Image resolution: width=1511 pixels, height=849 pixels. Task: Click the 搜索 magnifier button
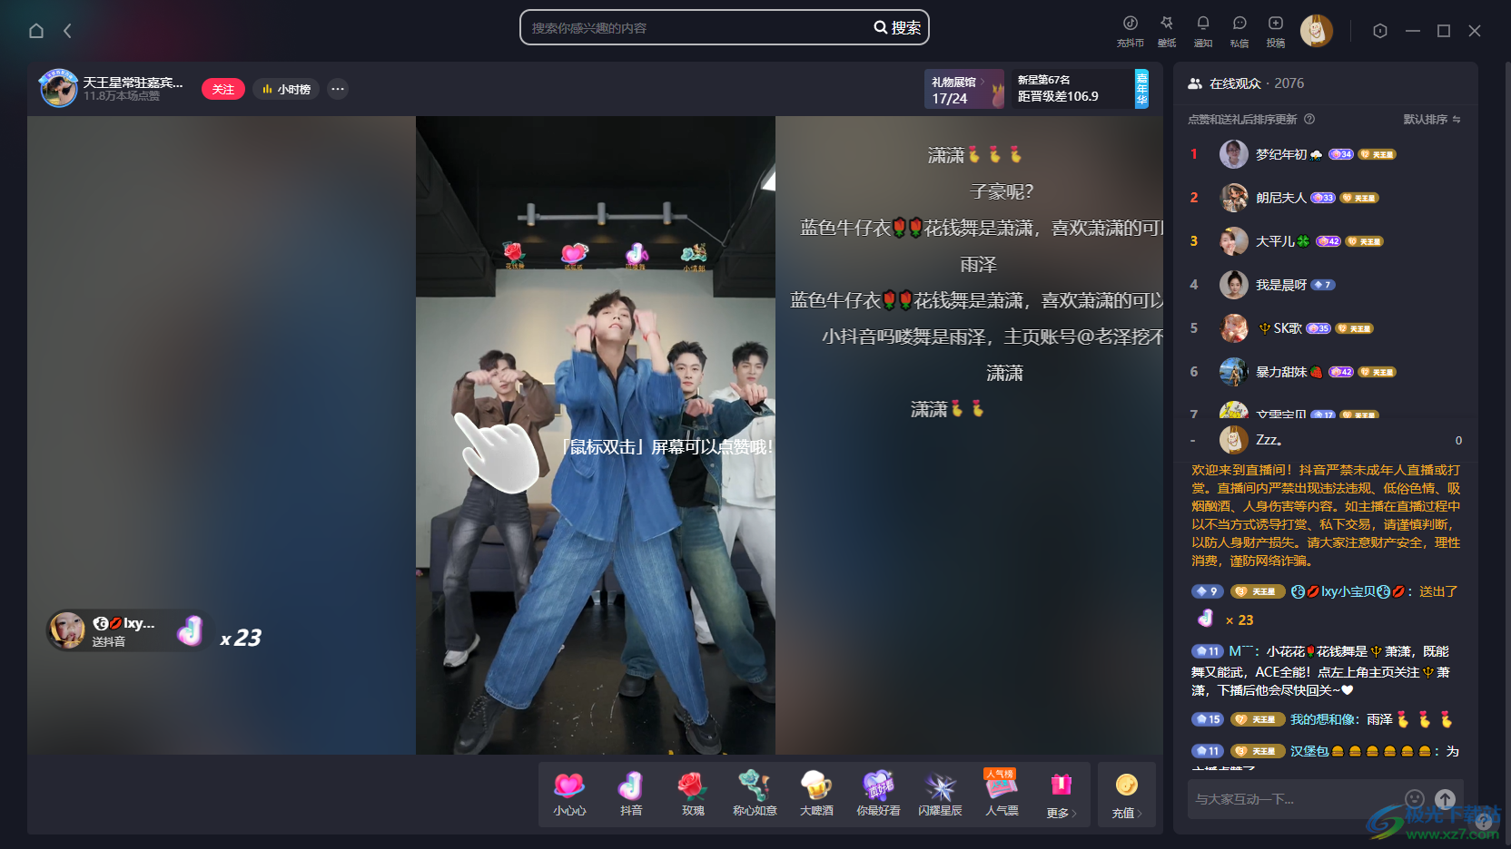(897, 27)
